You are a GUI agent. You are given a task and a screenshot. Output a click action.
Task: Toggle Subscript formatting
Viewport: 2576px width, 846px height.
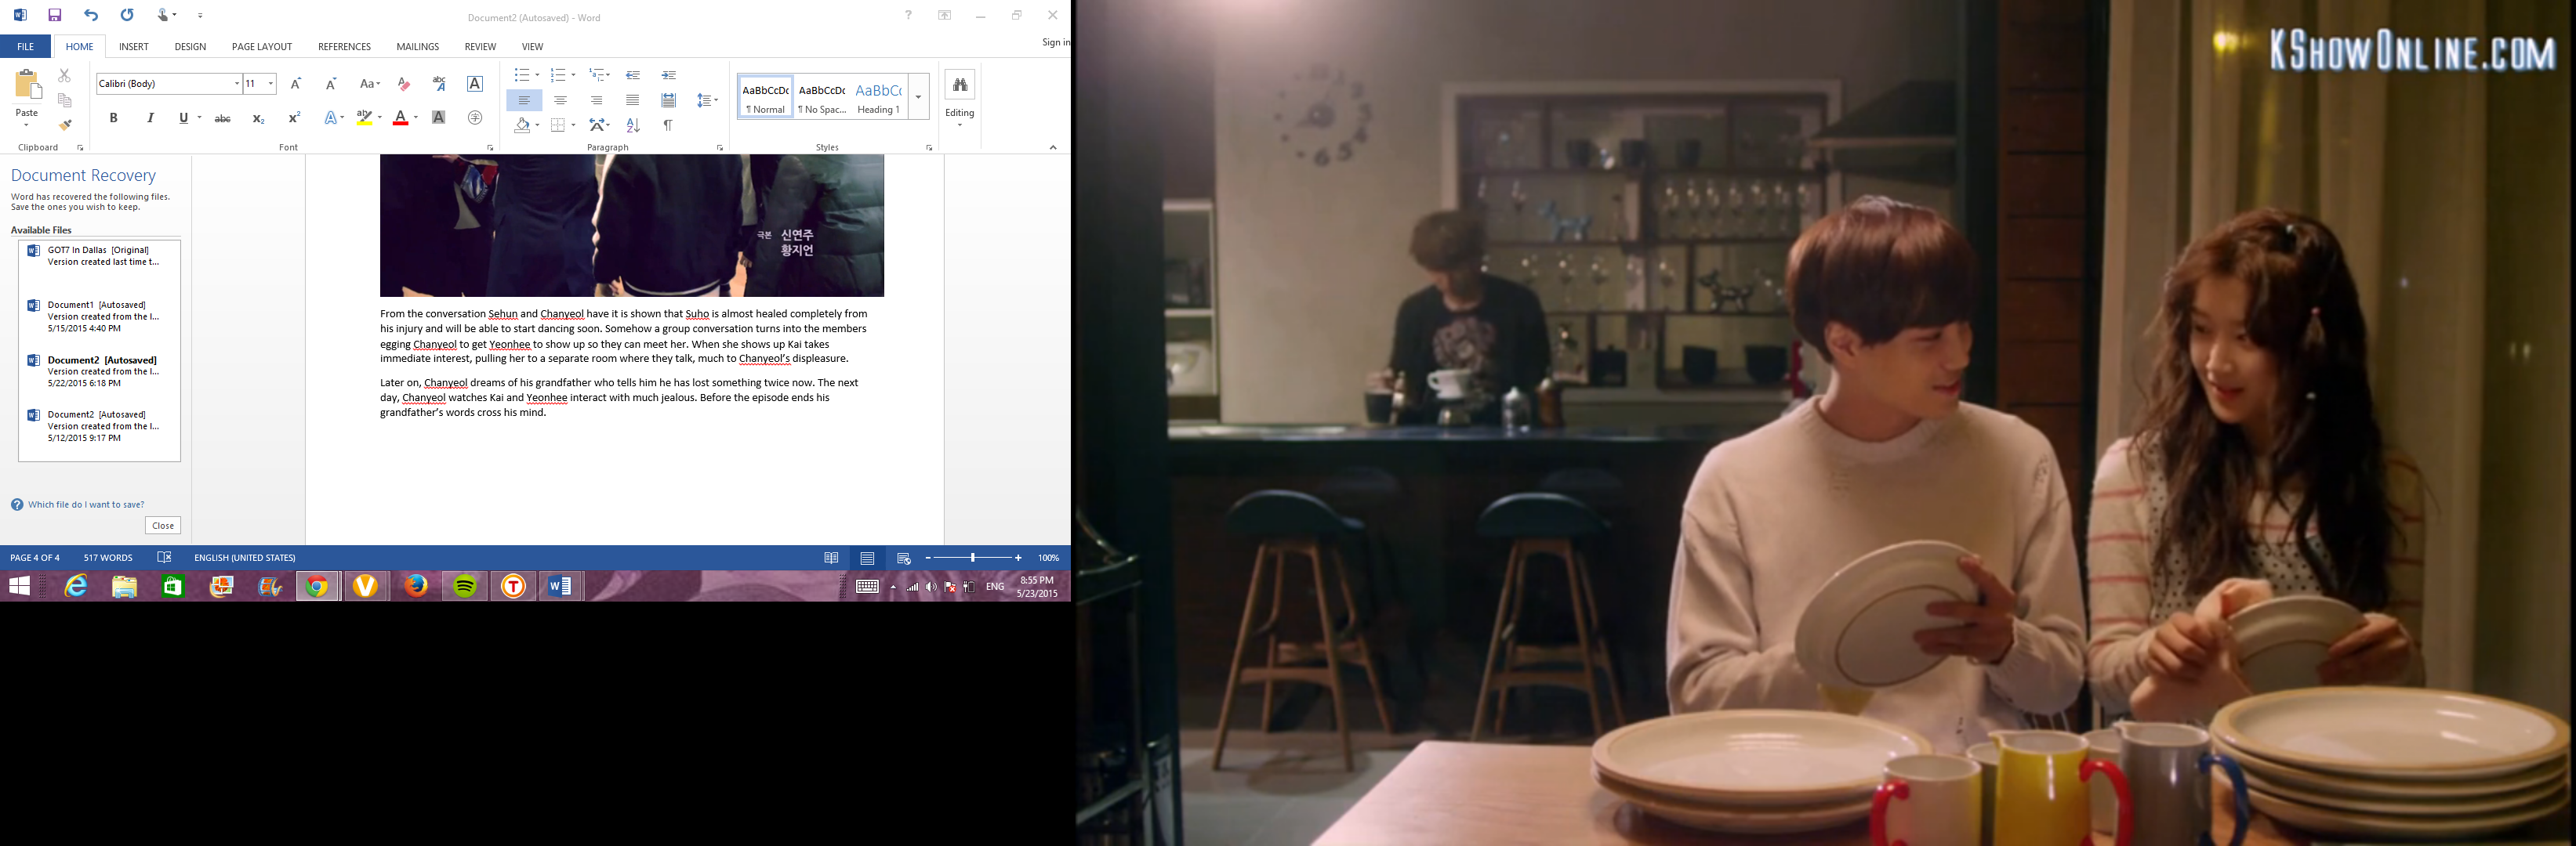[258, 117]
